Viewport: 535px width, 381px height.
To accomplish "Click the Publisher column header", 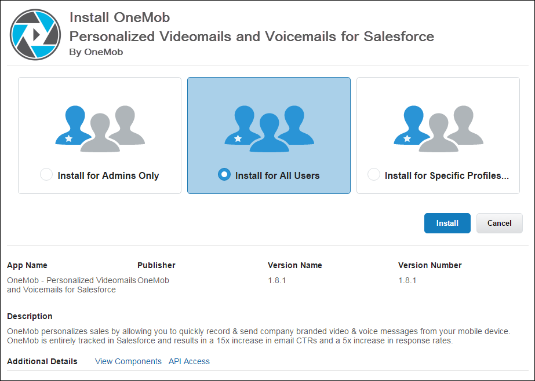I will click(x=157, y=265).
